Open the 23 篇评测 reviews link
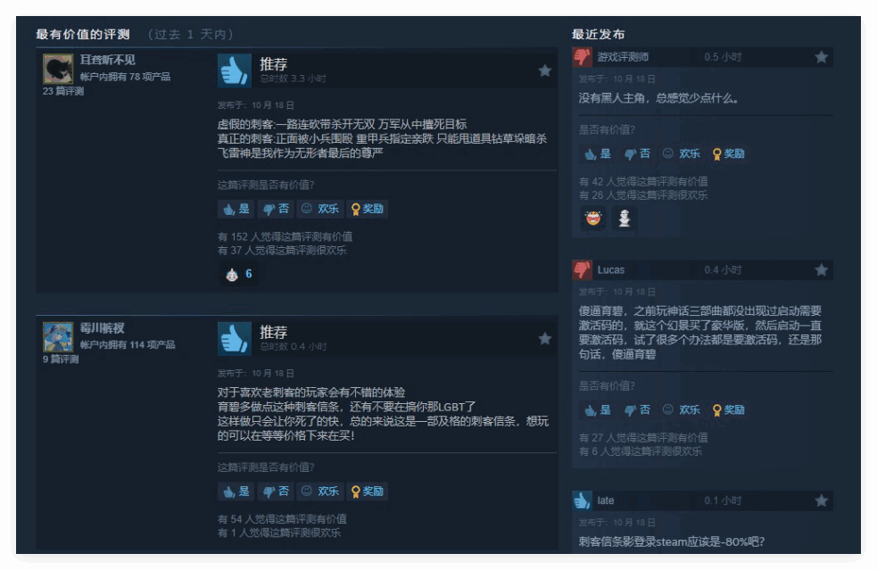877x570 pixels. pos(63,91)
